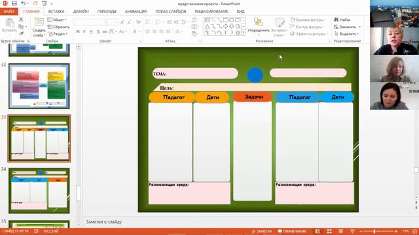This screenshot has width=419, height=235.
Task: Toggle strikethrough abc formatting
Action: click(x=105, y=32)
